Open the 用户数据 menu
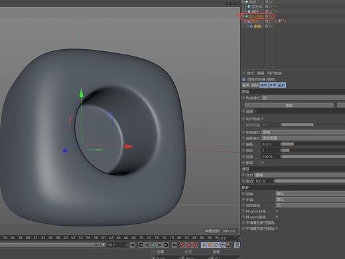345x259 pixels. pos(274,73)
